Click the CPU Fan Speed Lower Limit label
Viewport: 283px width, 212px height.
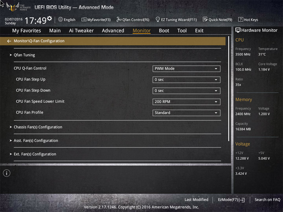(40, 102)
